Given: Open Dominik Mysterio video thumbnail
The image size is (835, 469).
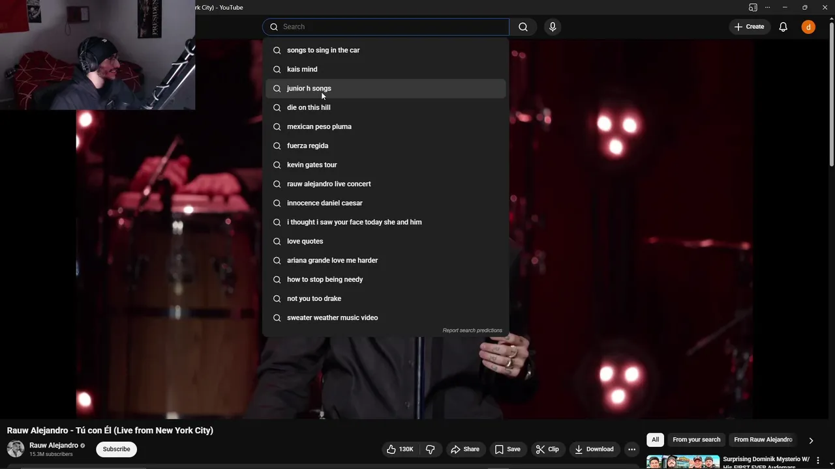Looking at the screenshot, I should 683,462.
